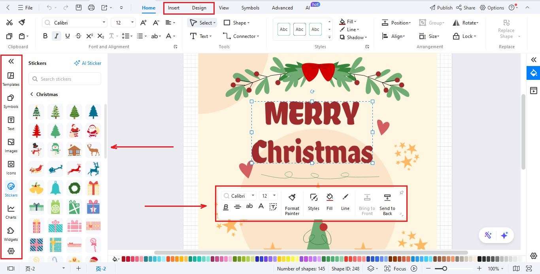The height and width of the screenshot is (274, 540).
Task: Toggle strikethrough in the ribbon
Action: (78, 36)
